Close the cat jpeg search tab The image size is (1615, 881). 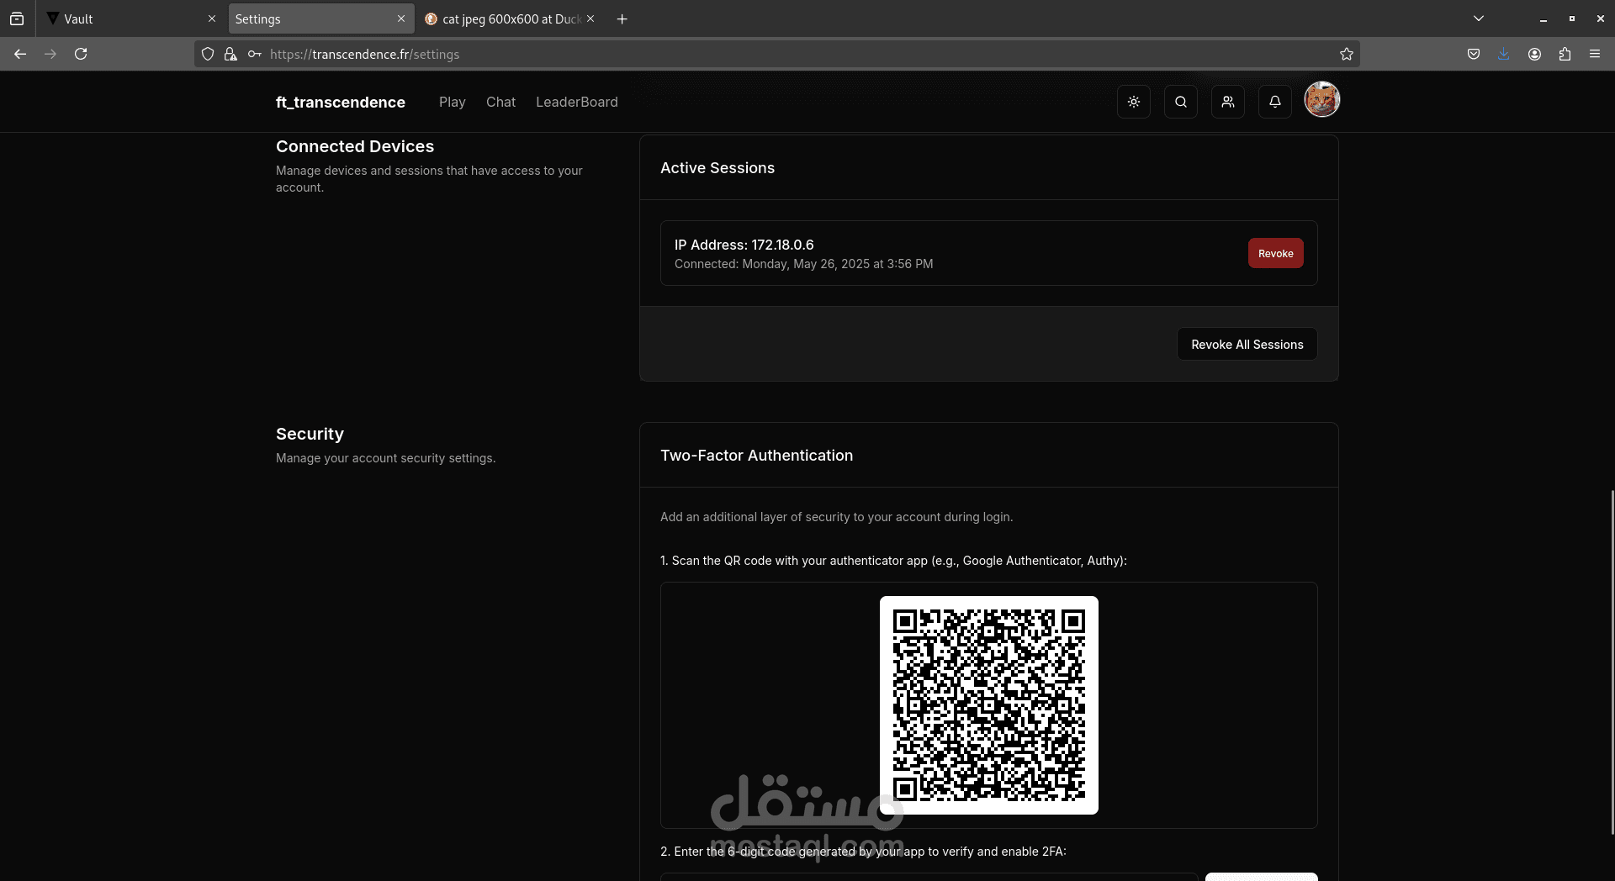point(590,18)
